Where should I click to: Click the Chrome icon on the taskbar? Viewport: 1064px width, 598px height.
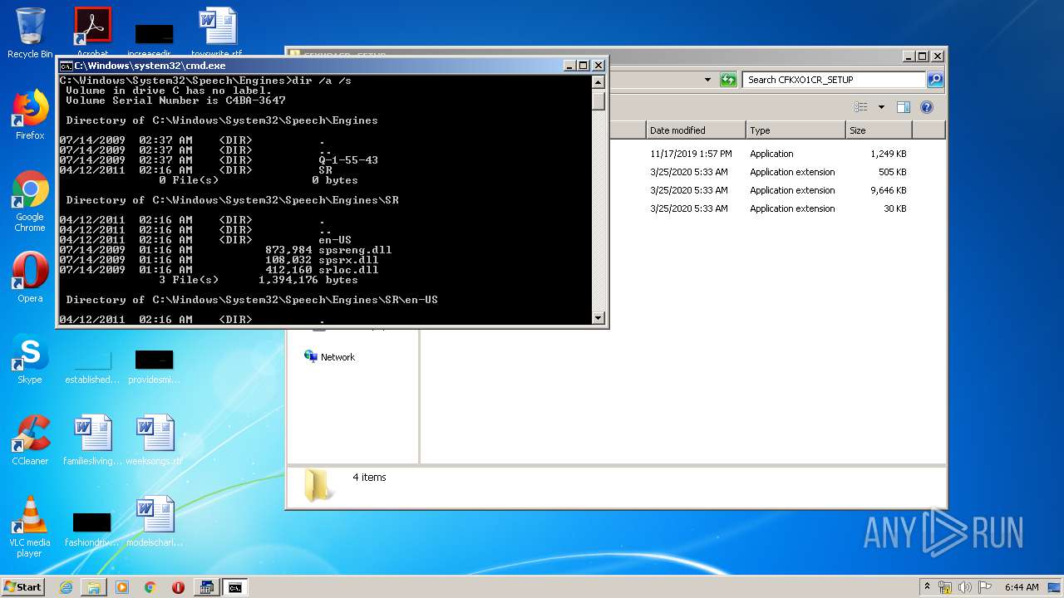click(150, 587)
